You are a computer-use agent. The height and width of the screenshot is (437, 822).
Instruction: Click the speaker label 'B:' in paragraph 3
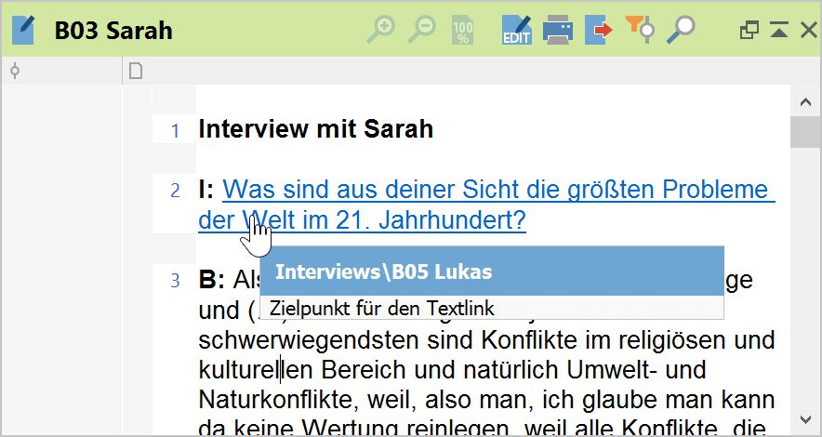pos(212,280)
